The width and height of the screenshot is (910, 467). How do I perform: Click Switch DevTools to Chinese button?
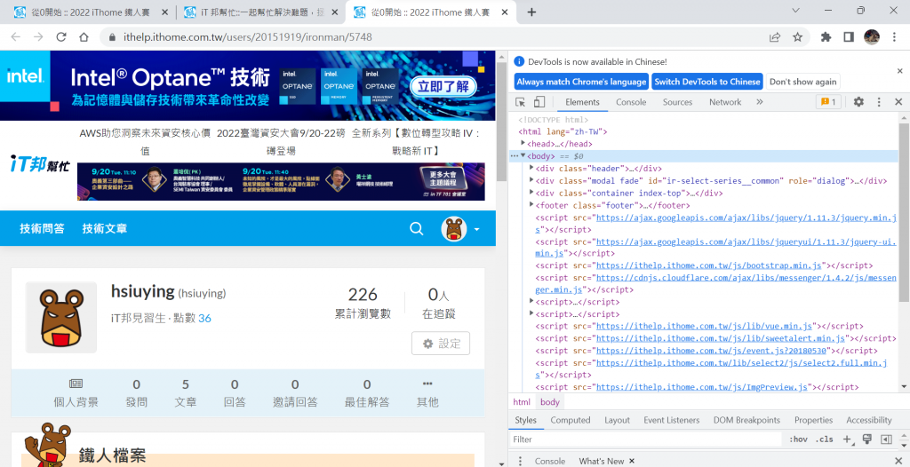coord(706,82)
